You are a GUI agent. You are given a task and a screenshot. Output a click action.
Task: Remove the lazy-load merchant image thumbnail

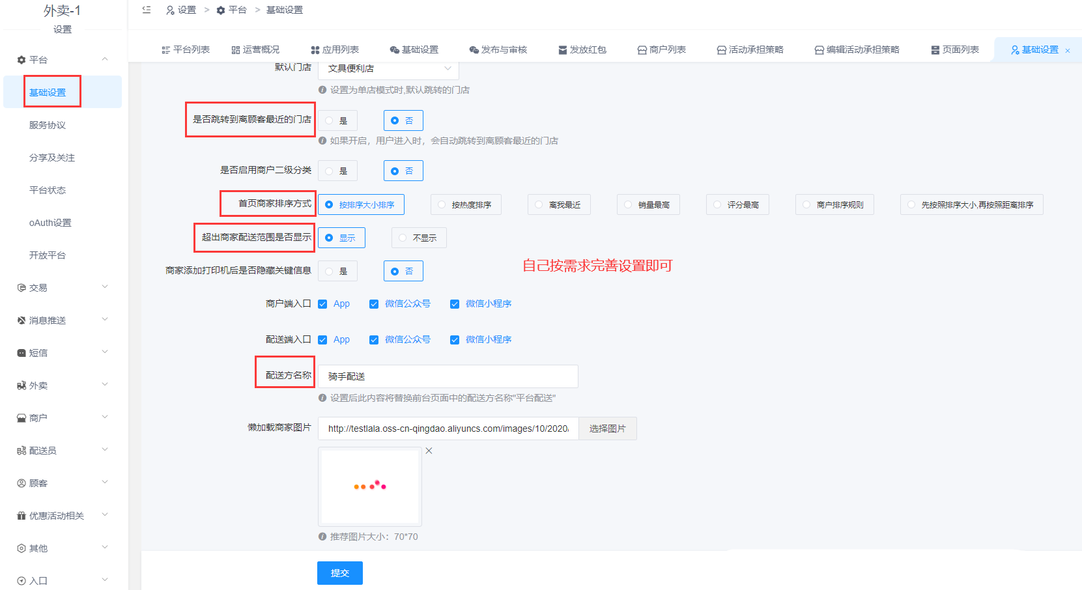(429, 451)
